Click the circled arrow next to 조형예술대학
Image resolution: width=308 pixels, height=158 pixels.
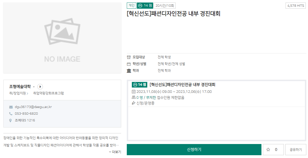tap(40, 87)
